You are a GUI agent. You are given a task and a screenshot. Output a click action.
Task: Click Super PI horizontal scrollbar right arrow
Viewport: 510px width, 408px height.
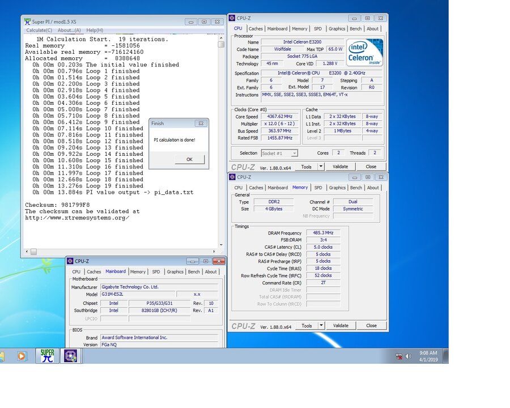point(214,252)
